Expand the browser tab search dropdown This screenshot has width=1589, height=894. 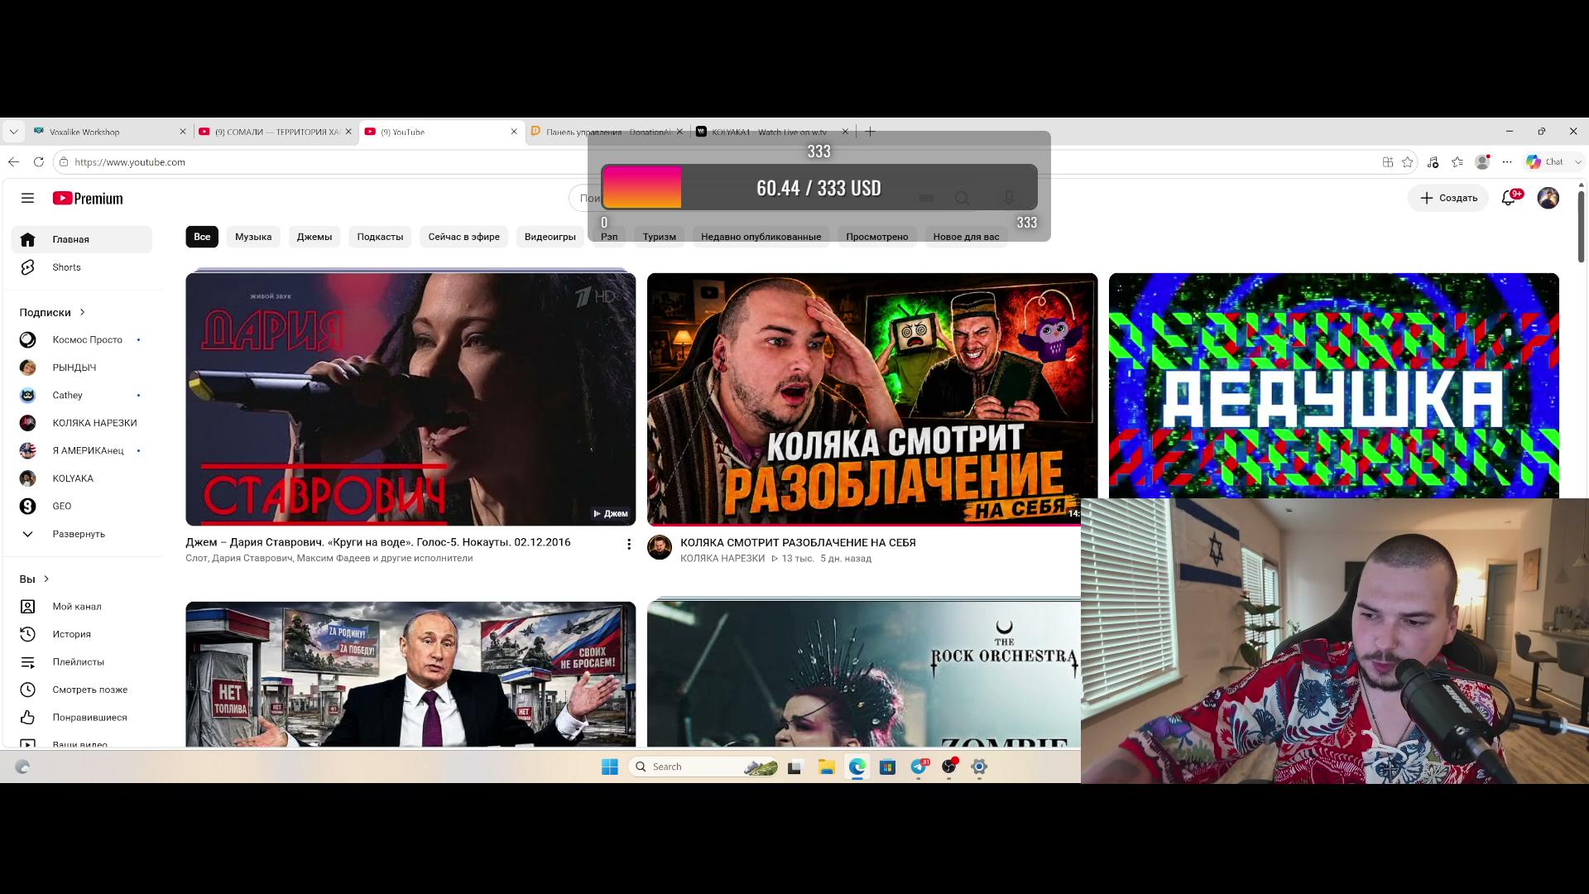13,132
